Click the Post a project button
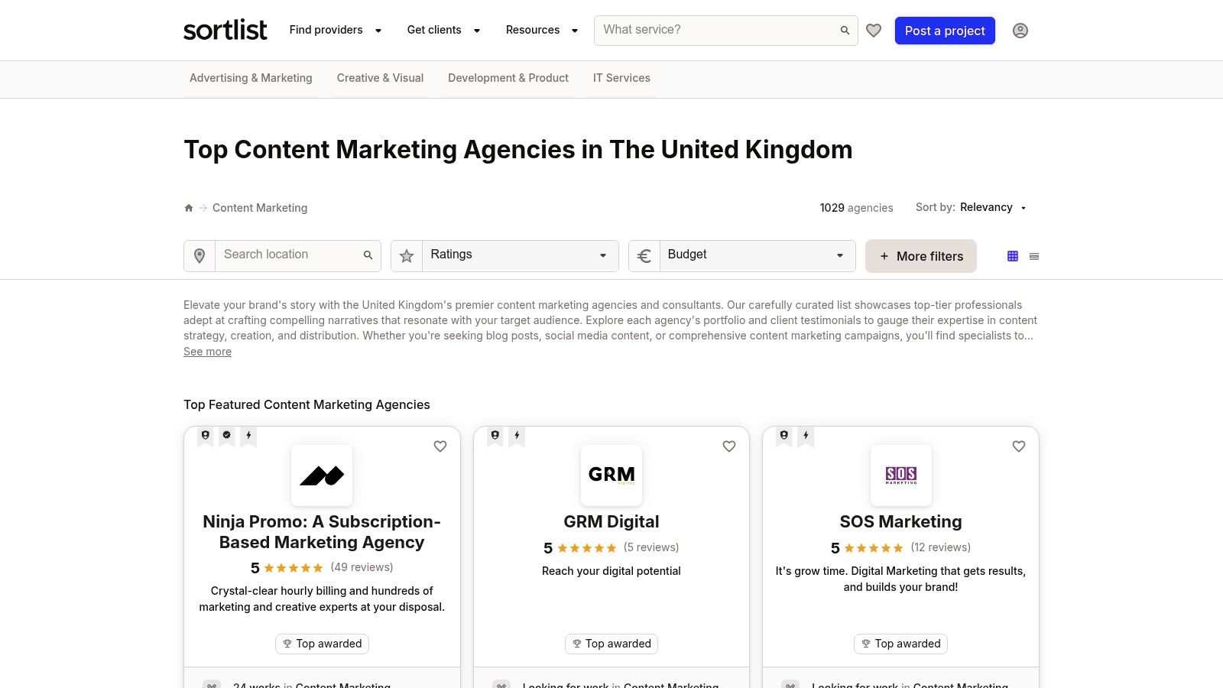Viewport: 1223px width, 688px height. pyautogui.click(x=945, y=31)
